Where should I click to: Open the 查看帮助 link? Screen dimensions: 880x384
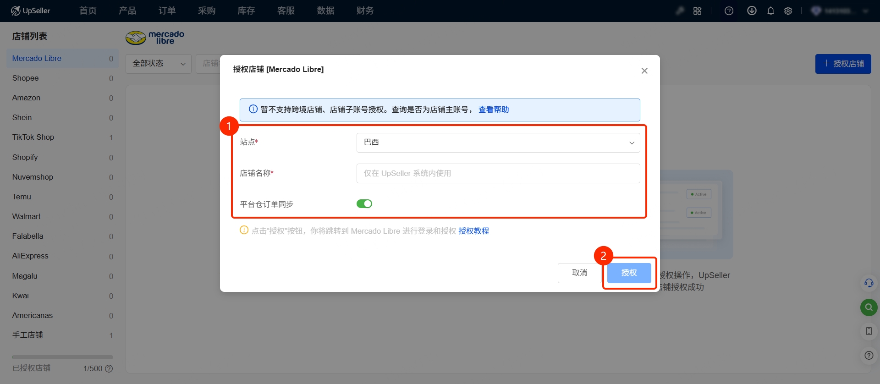(x=494, y=110)
